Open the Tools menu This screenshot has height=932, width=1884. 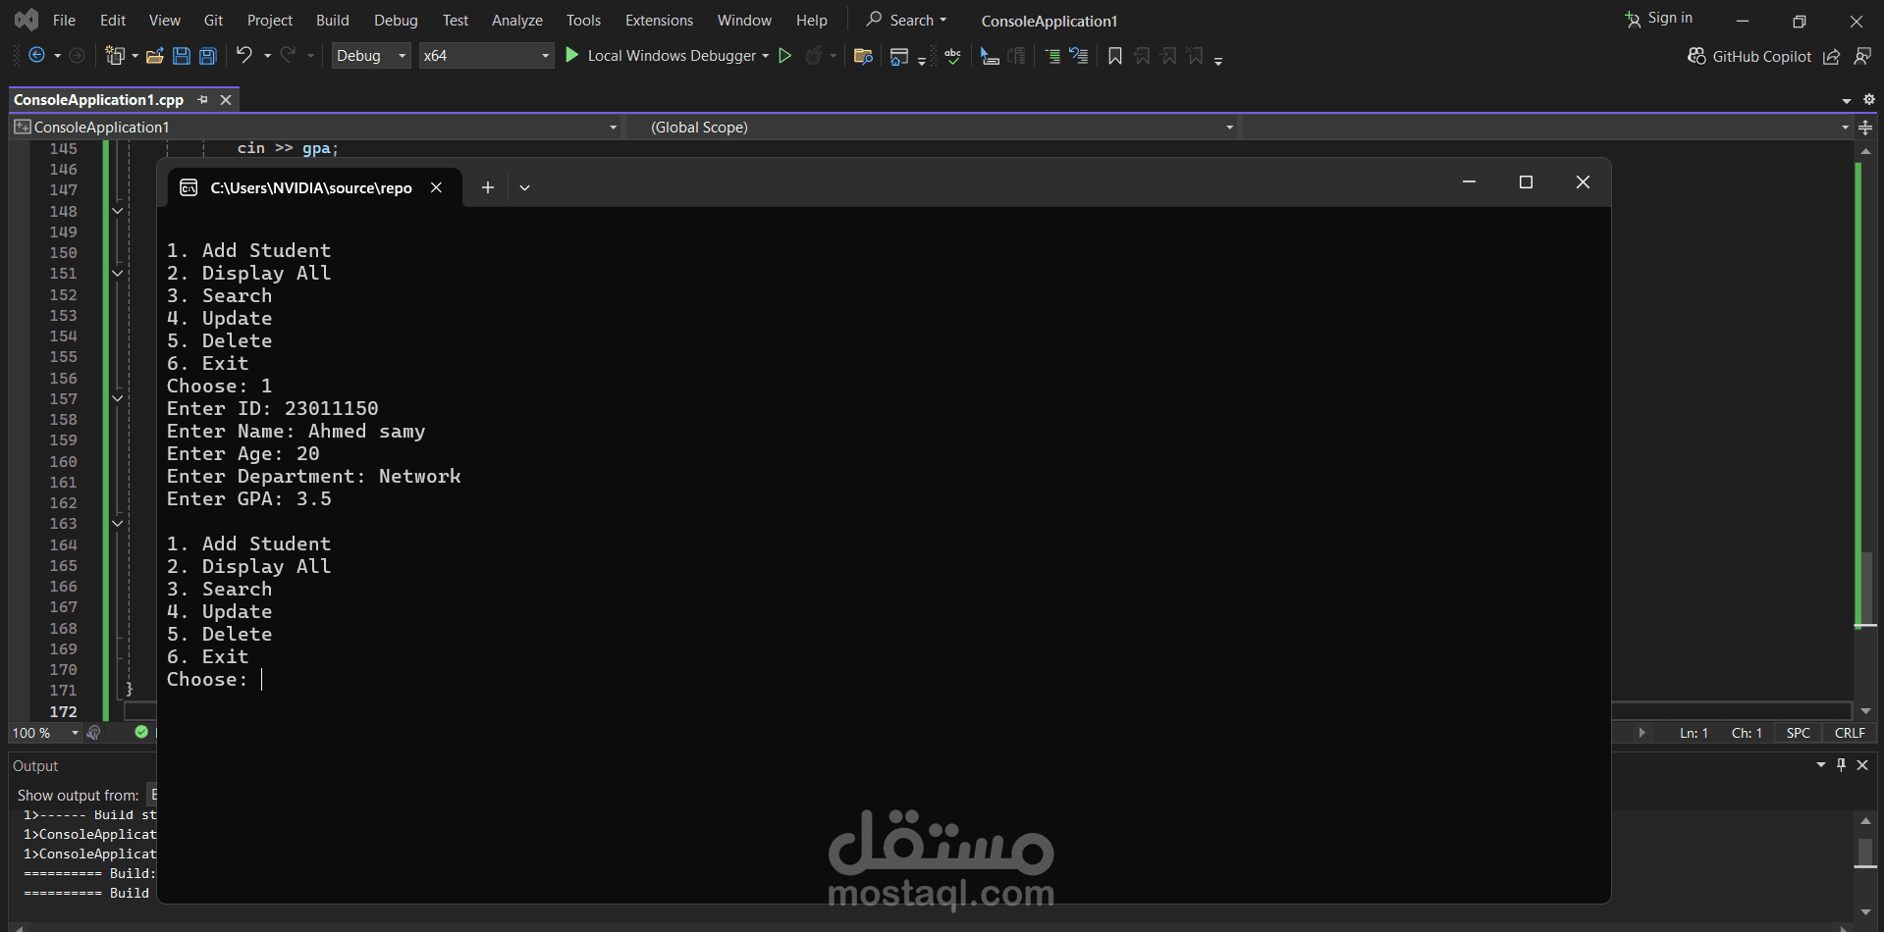coord(583,20)
